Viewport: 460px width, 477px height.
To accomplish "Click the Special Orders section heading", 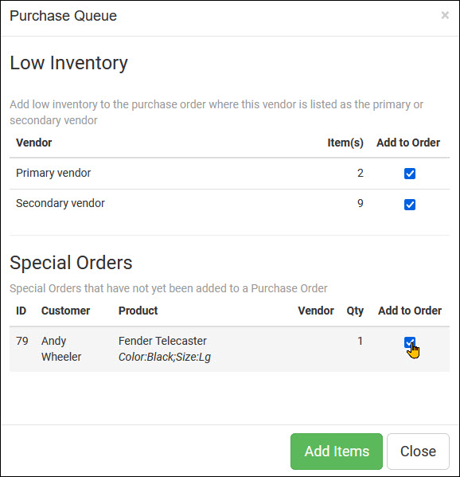I will [x=71, y=263].
